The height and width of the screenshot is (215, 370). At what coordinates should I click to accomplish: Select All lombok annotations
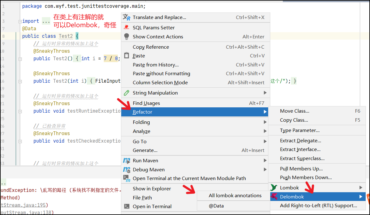click(x=234, y=196)
